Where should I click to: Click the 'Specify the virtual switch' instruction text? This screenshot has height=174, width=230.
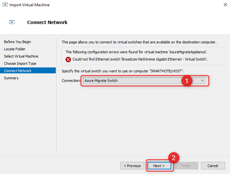(123, 71)
